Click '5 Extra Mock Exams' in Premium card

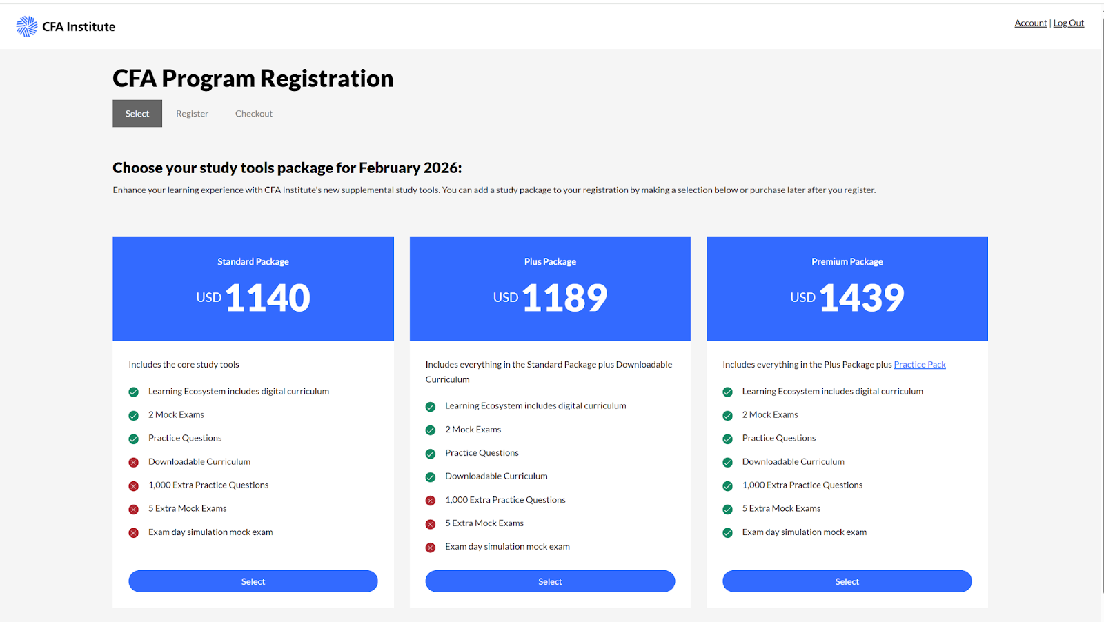click(782, 509)
